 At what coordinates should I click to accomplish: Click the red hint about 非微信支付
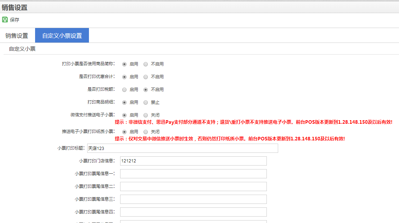tap(253, 122)
